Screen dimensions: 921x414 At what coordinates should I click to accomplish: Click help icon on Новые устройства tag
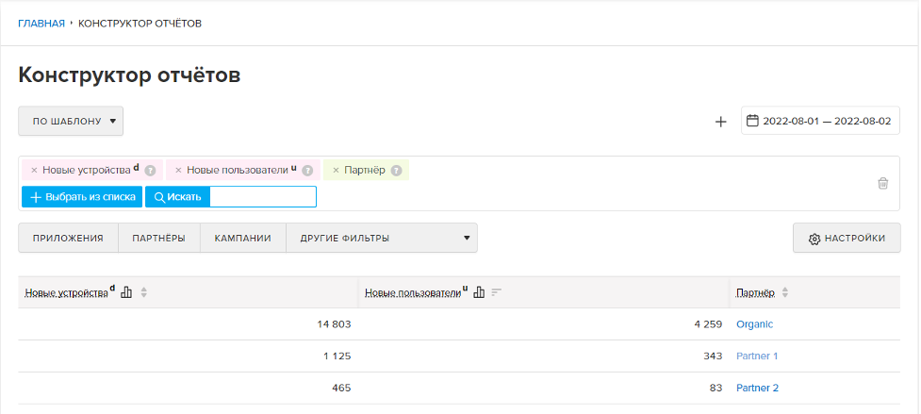[x=150, y=171]
